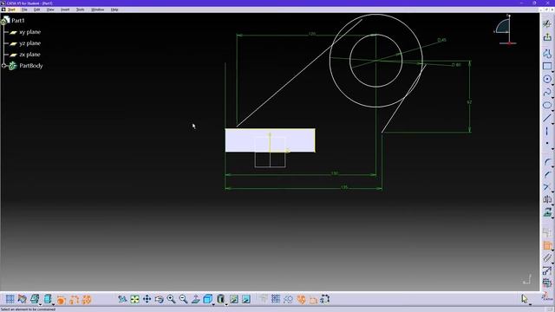Click the Contact Constraint icon
The width and height of the screenshot is (555, 312).
(547, 258)
